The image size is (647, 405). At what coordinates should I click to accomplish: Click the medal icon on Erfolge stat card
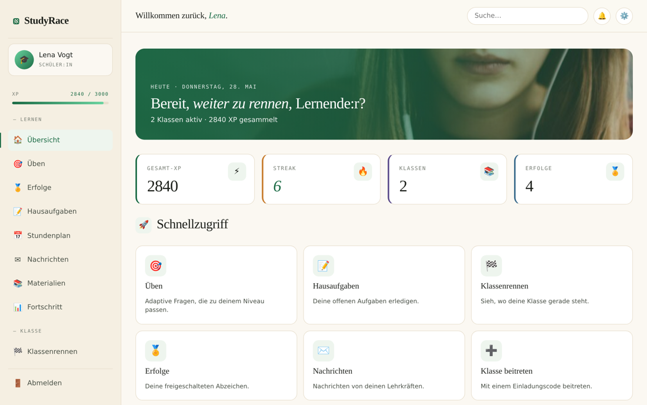(615, 171)
